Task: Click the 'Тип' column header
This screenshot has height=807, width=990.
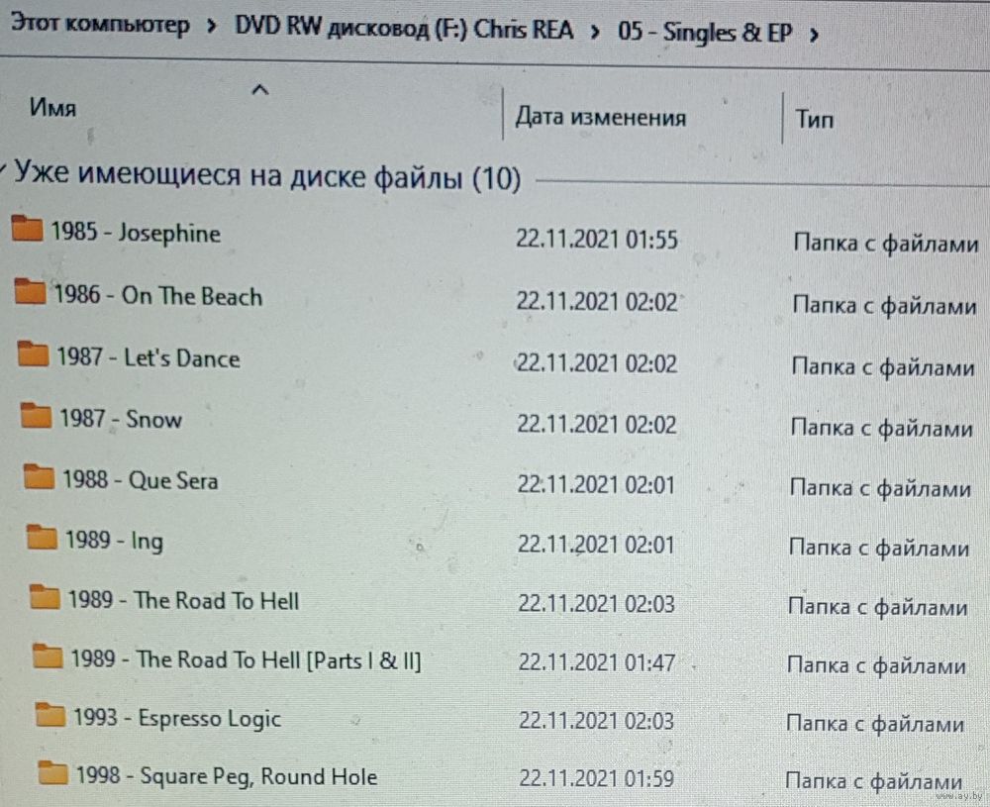Action: pos(814,119)
